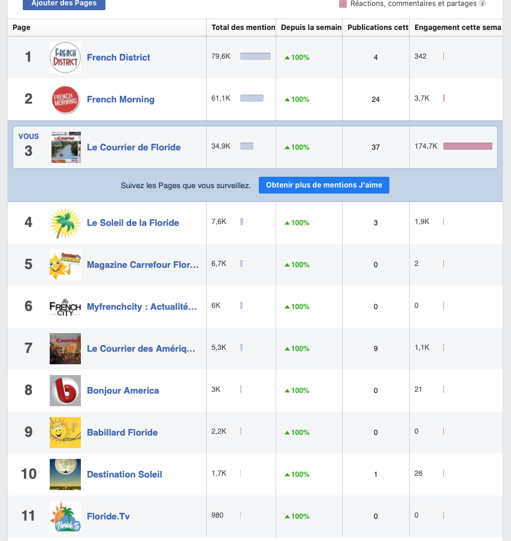This screenshot has width=511, height=541.
Task: Click the Bonjour America 'b' logo
Action: pyautogui.click(x=65, y=391)
